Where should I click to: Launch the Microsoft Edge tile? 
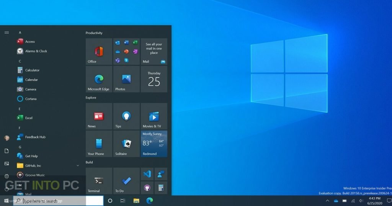pos(99,79)
